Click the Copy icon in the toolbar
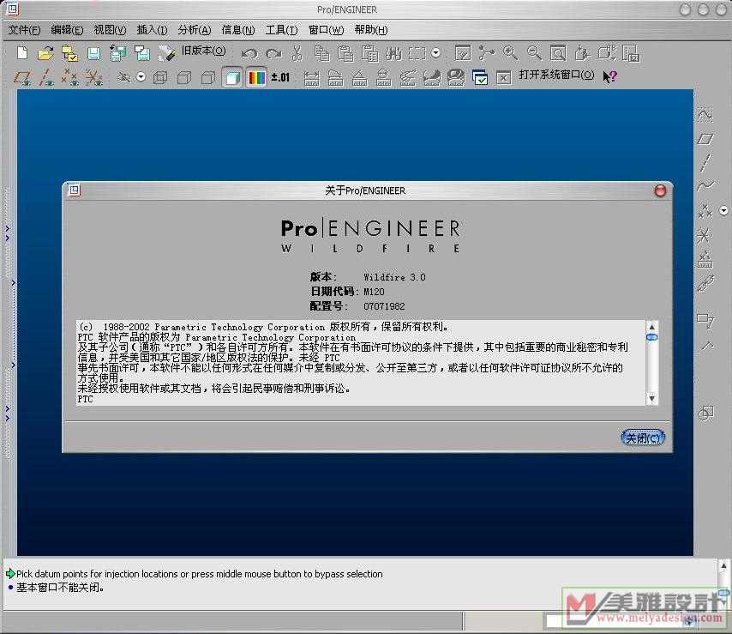732x634 pixels. tap(321, 53)
